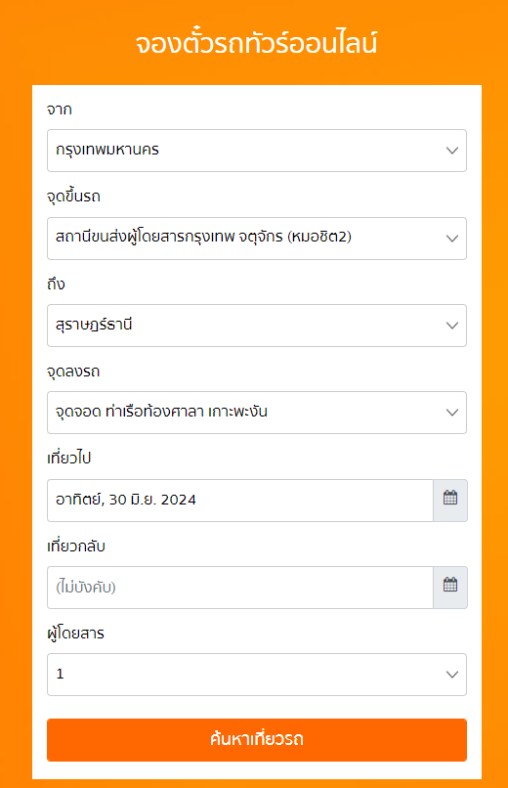The height and width of the screenshot is (788, 508).
Task: Click the chevron arrow on passenger count field
Action: click(452, 674)
